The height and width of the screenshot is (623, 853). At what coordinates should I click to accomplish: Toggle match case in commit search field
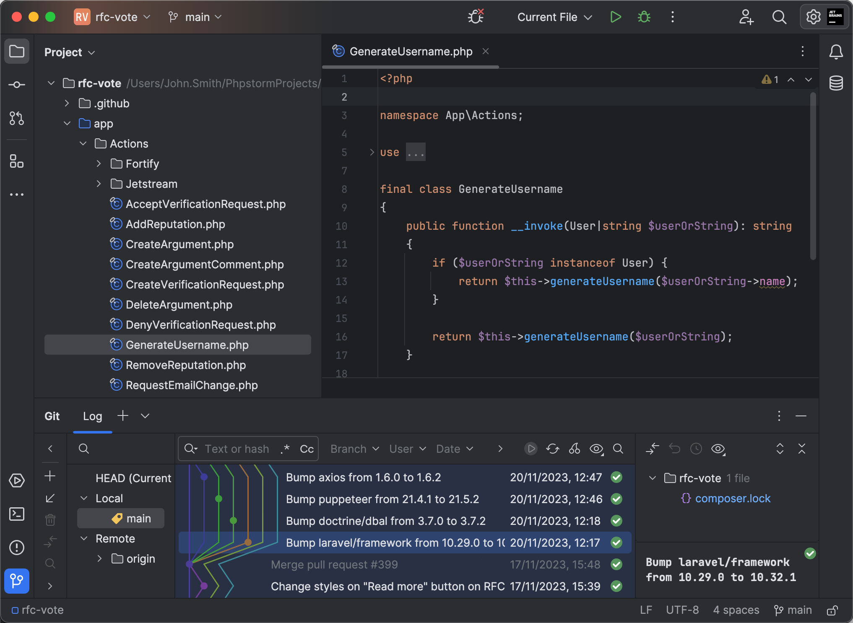tap(307, 449)
